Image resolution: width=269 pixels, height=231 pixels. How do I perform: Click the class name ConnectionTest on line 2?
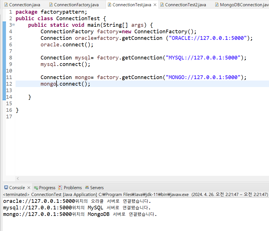[x=78, y=18]
